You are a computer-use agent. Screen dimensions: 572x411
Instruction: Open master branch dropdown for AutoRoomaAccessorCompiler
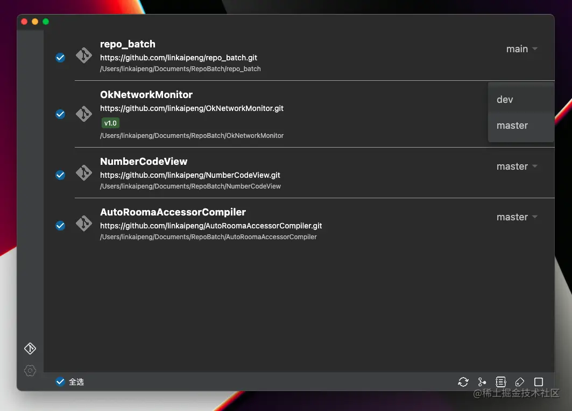(517, 218)
